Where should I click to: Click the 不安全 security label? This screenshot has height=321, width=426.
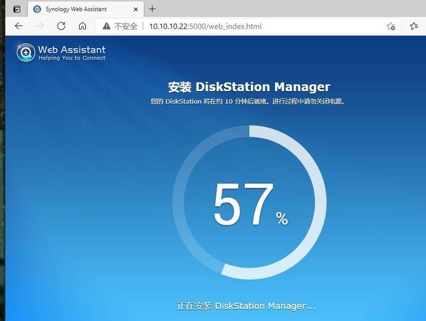pos(125,26)
